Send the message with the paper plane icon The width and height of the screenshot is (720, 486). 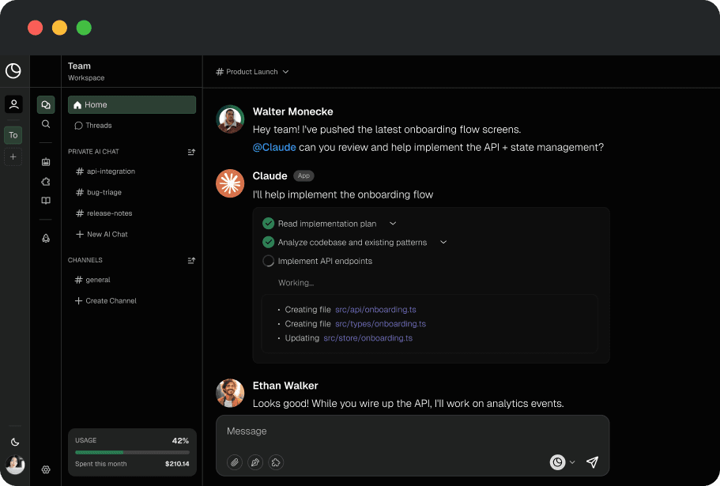592,462
